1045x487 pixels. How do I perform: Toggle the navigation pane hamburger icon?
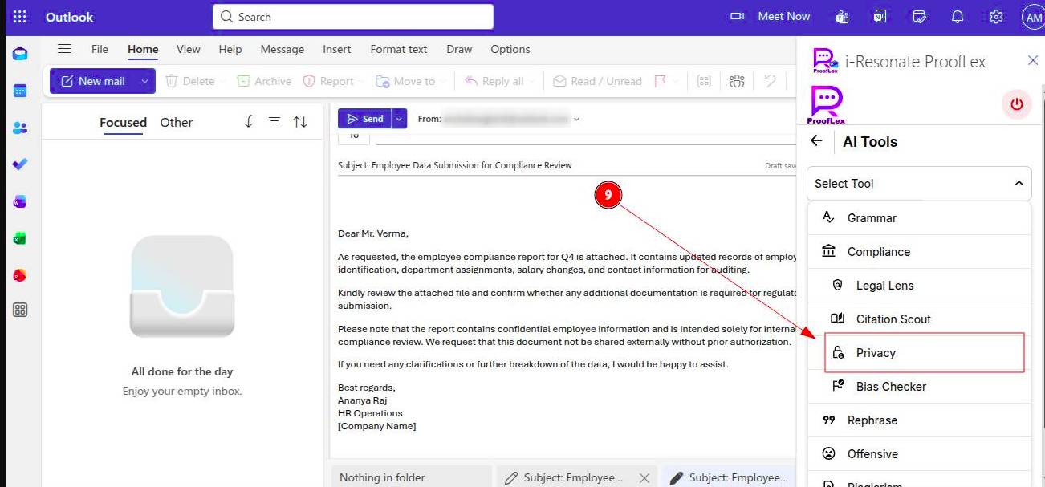pos(64,49)
